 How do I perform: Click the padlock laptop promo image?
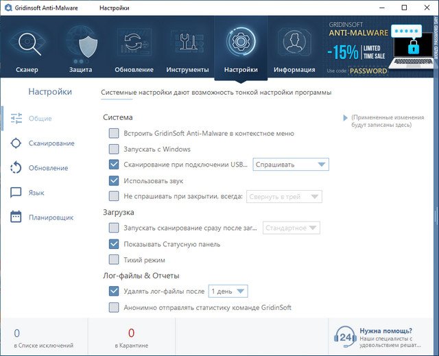(x=412, y=47)
